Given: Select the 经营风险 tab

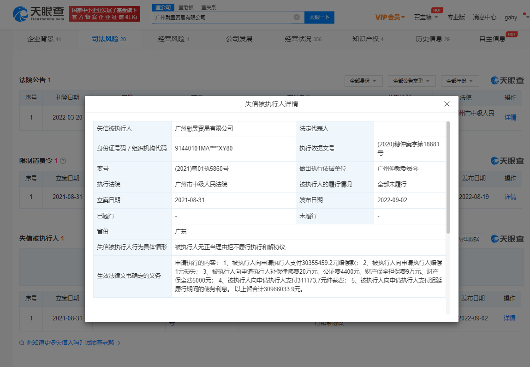Looking at the screenshot, I should [x=174, y=39].
